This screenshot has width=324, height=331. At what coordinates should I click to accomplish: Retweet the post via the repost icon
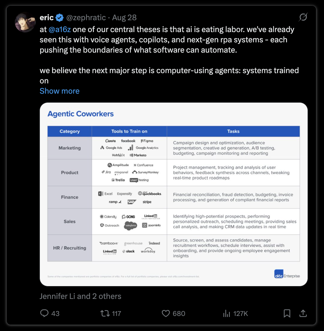(x=105, y=313)
